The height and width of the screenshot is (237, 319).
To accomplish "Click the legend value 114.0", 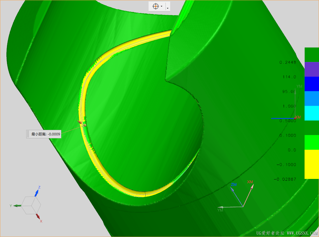I will 289,77.
